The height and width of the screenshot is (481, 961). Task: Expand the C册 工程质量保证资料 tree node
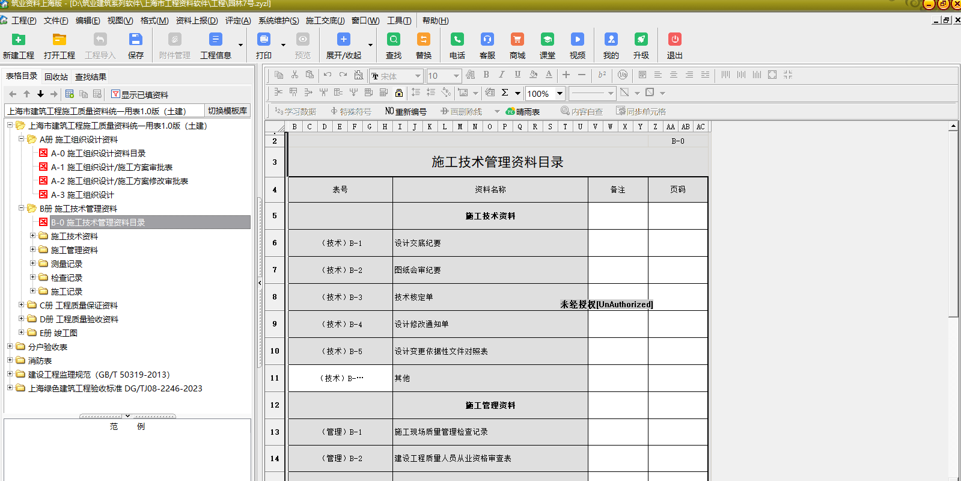pos(22,305)
